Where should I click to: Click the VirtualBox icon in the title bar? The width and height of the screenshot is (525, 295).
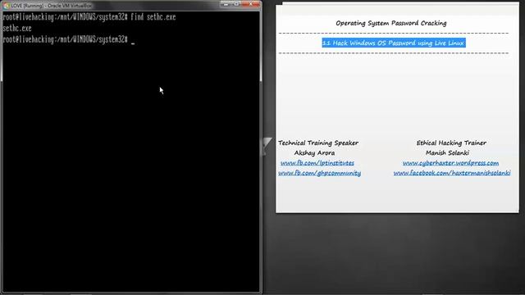pos(6,6)
